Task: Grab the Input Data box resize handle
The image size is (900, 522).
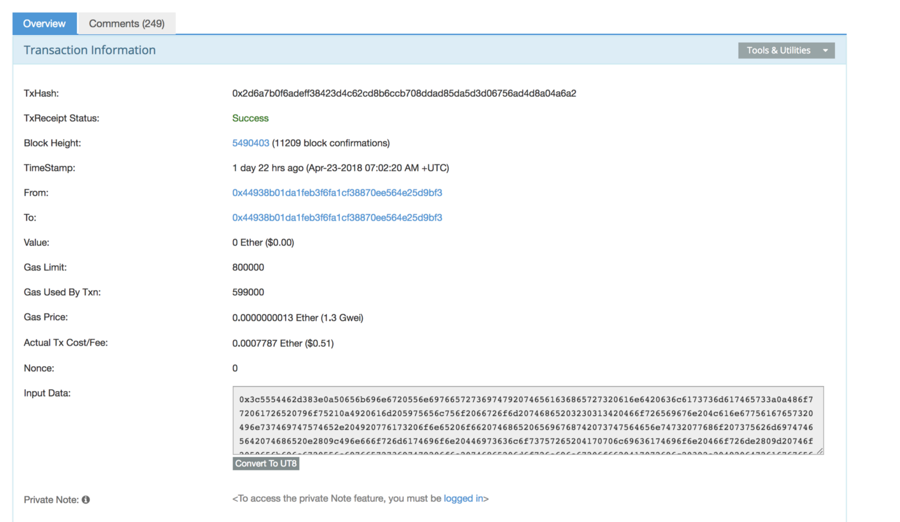Action: pos(820,451)
